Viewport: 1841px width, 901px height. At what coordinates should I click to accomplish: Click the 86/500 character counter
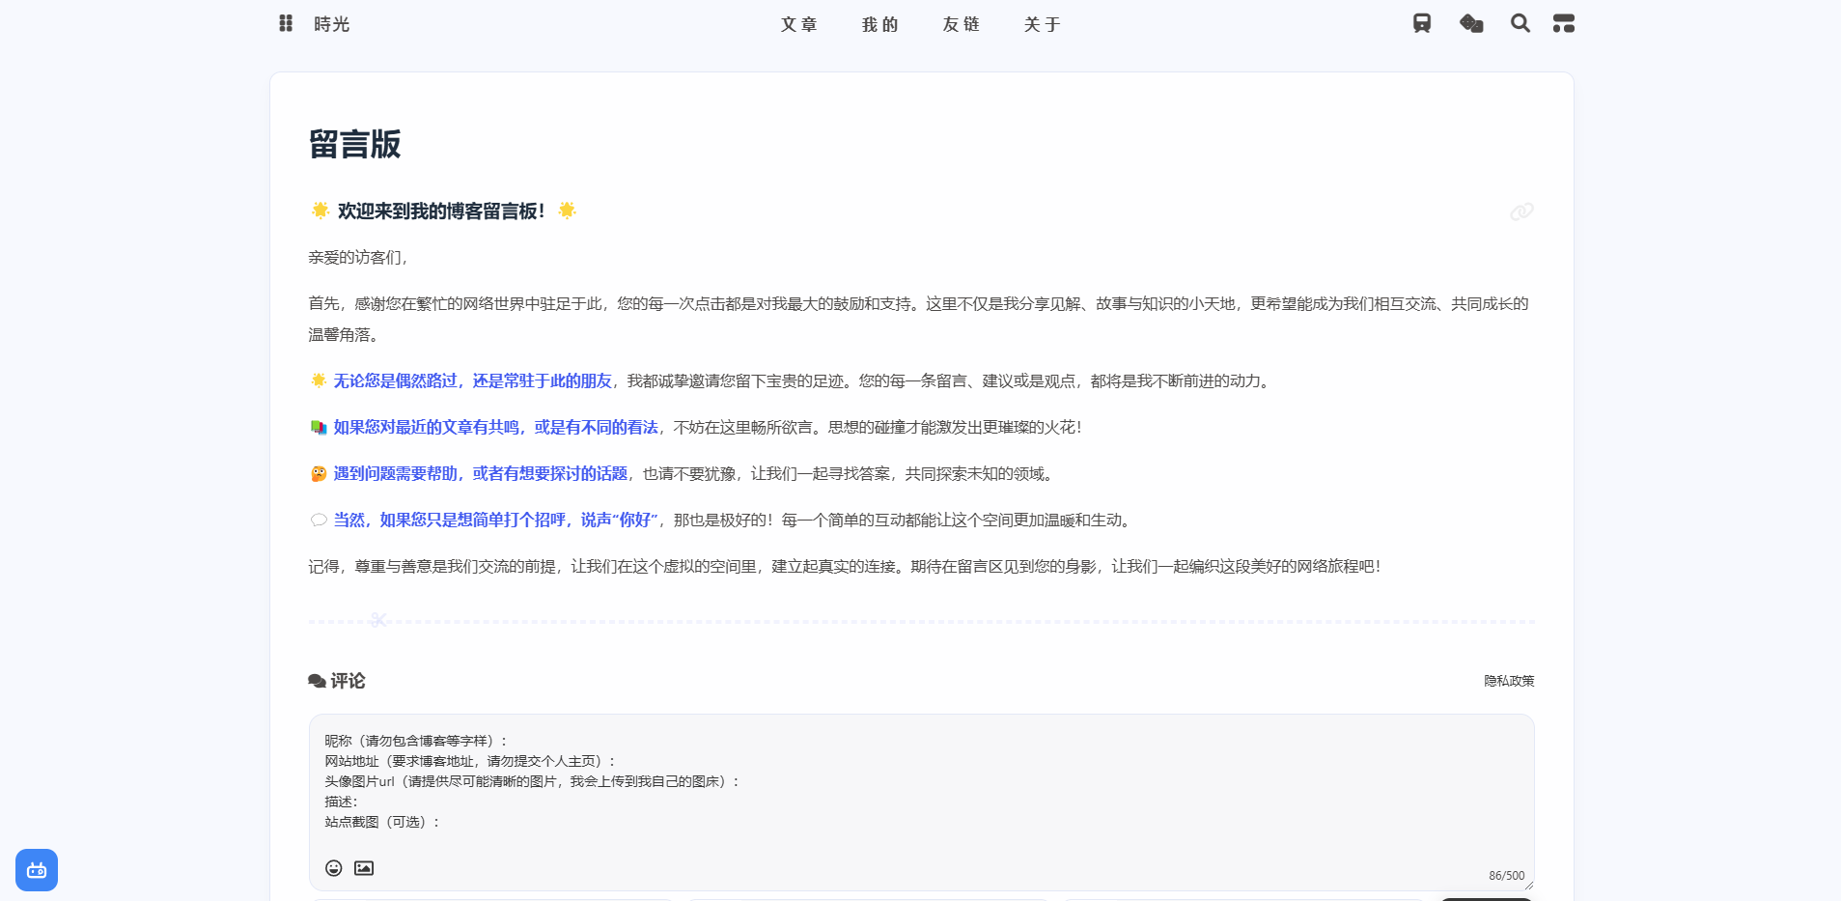coord(1506,876)
